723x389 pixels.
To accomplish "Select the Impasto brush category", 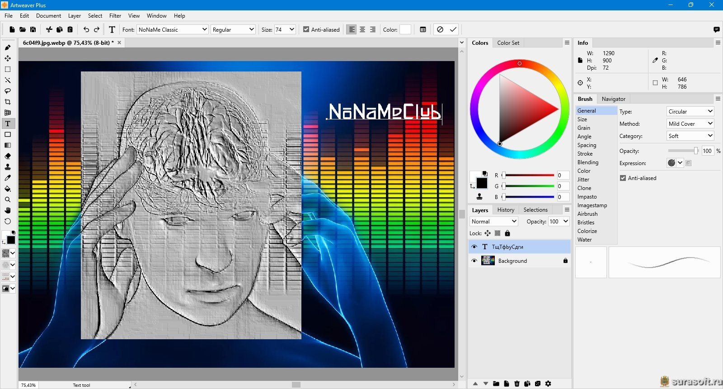I will [x=587, y=197].
